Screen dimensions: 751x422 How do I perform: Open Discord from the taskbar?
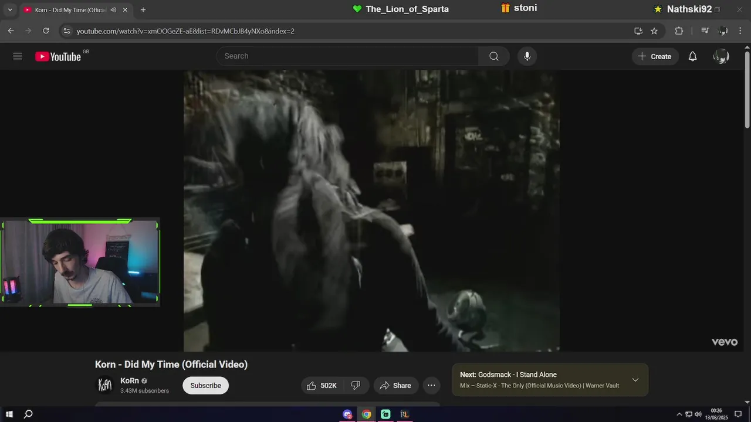[347, 414]
